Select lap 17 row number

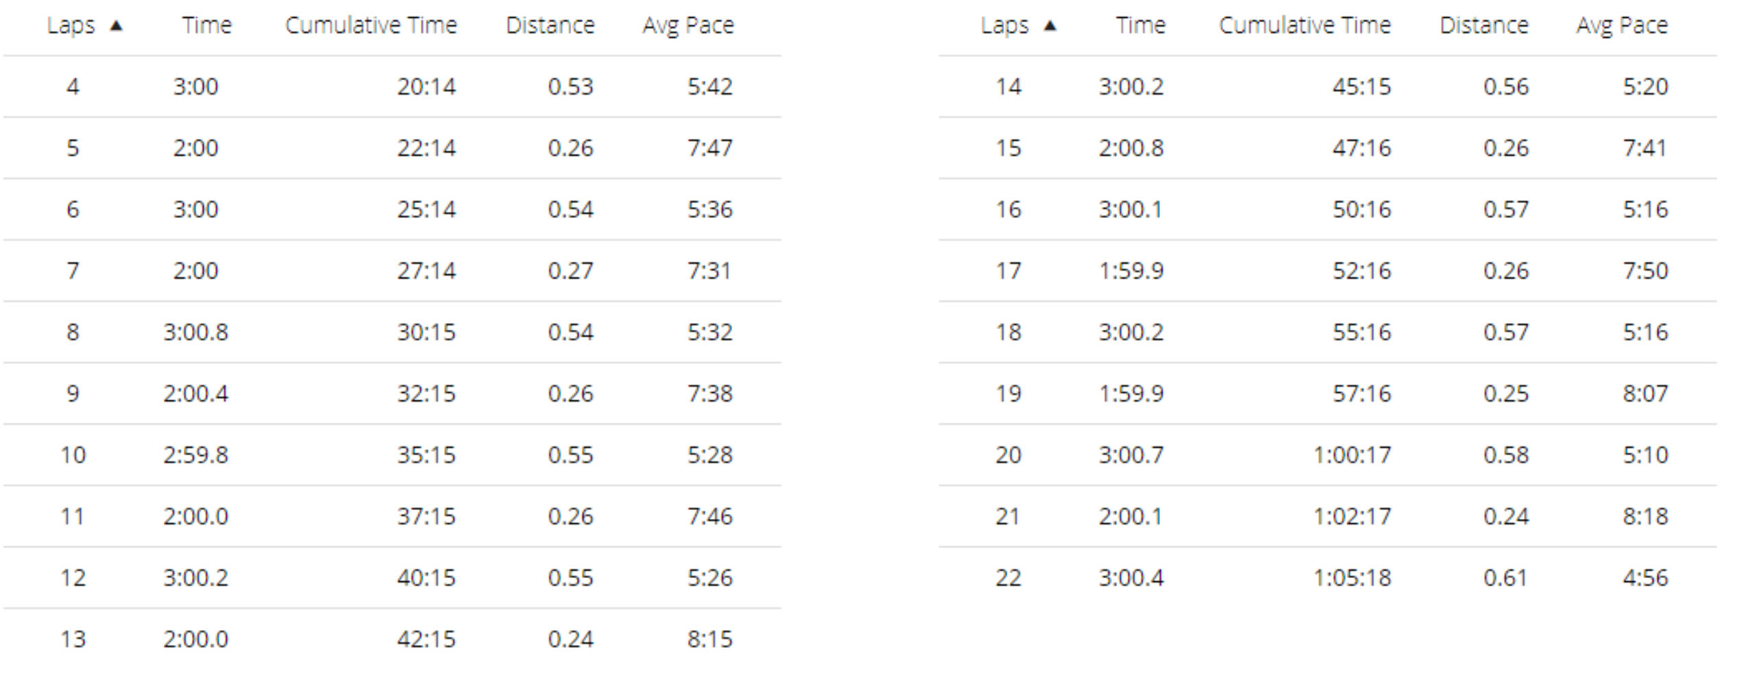1008,271
